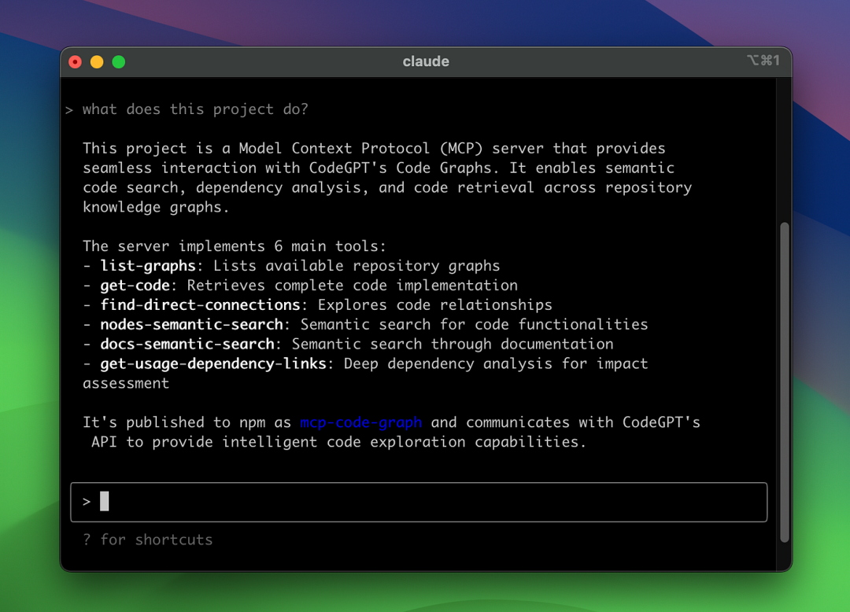
Task: Click the '? for shortcuts' hint
Action: point(148,540)
